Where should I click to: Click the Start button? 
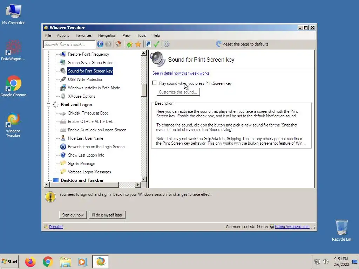[x=9, y=262]
